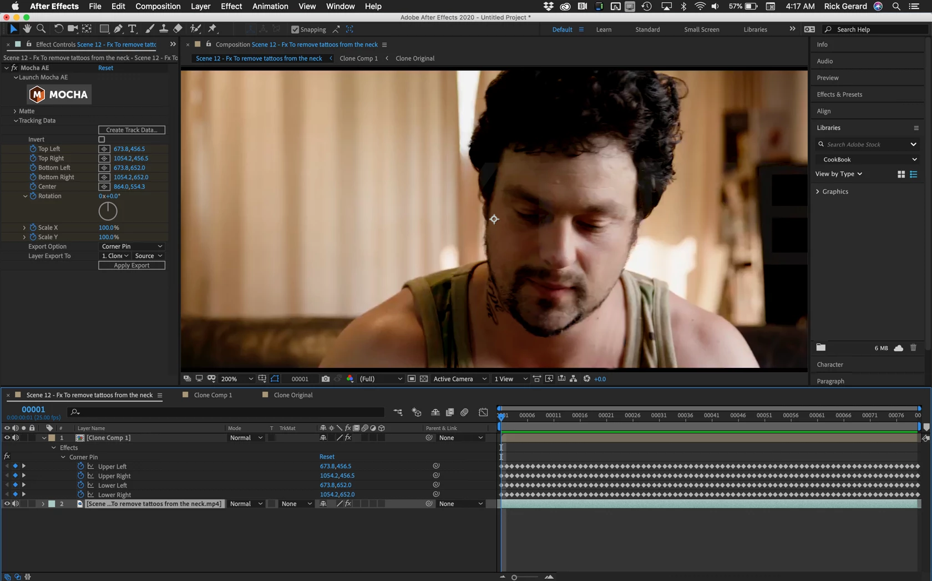
Task: Switch to the Clone Original timeline tab
Action: pos(293,395)
